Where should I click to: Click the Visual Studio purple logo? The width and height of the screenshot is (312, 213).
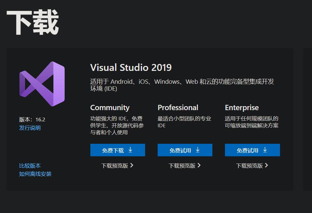tap(42, 84)
